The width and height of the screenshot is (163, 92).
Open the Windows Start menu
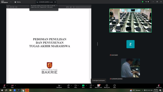click(x=2, y=90)
